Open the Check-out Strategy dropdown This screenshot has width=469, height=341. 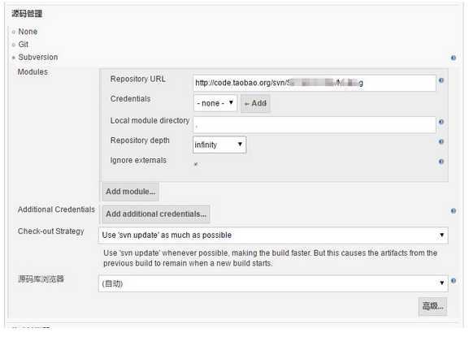(x=273, y=235)
